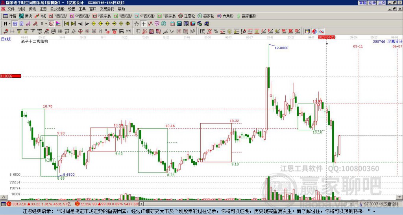Click the 客服 customer service link
Viewport: 403px width, 215px height.
point(362,3)
